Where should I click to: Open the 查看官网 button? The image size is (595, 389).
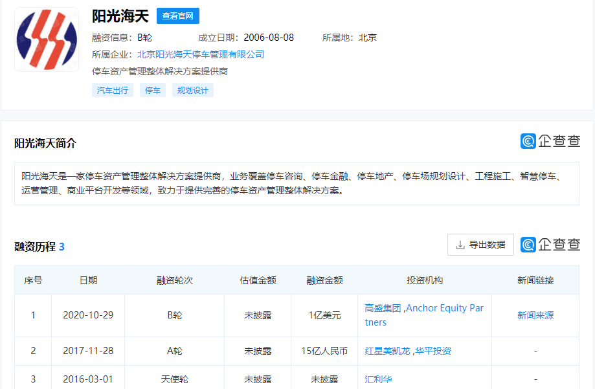click(177, 16)
